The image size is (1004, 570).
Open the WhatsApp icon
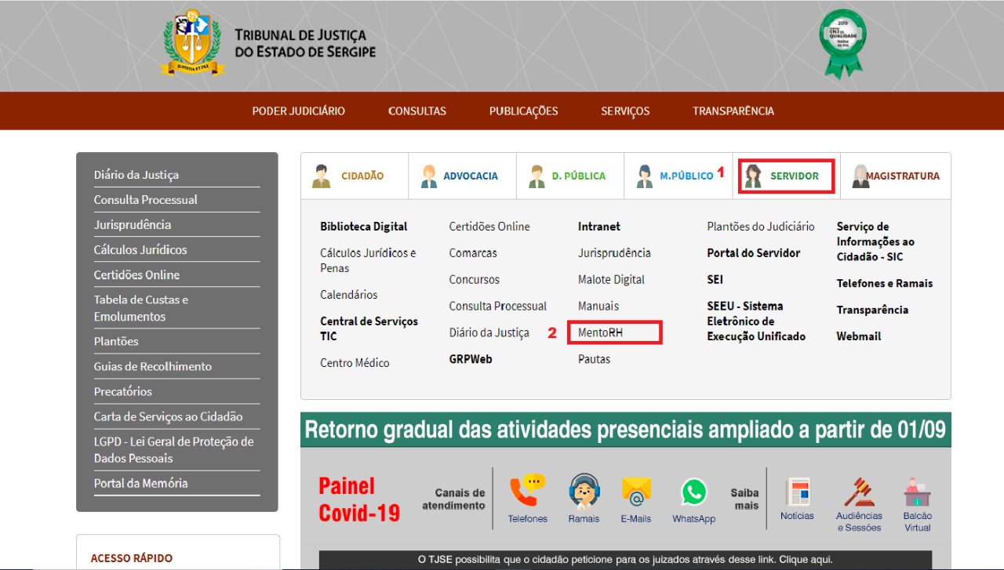point(693,492)
